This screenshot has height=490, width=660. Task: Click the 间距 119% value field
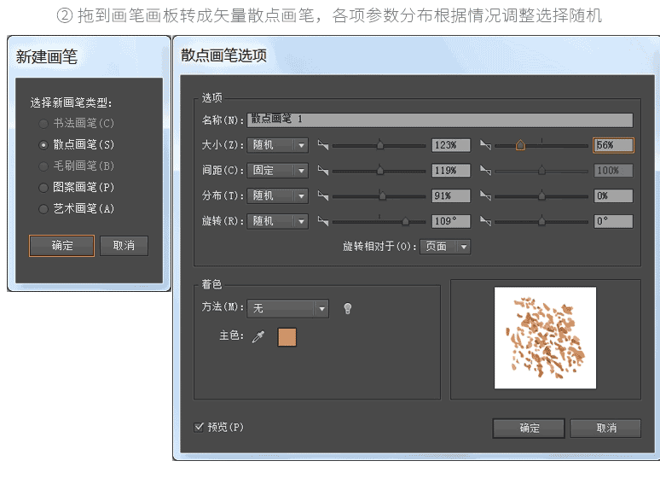(x=451, y=171)
